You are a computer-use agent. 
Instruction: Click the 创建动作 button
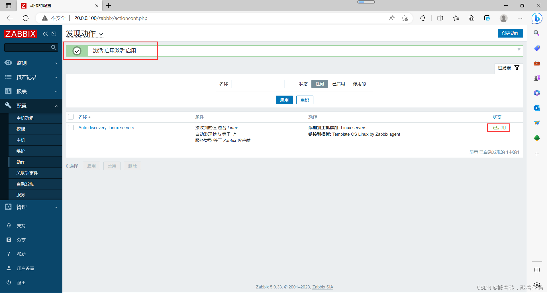(x=510, y=33)
